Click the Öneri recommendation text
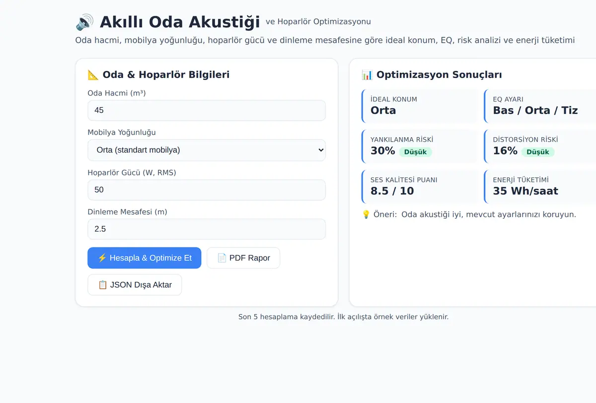This screenshot has width=596, height=403. (x=489, y=215)
